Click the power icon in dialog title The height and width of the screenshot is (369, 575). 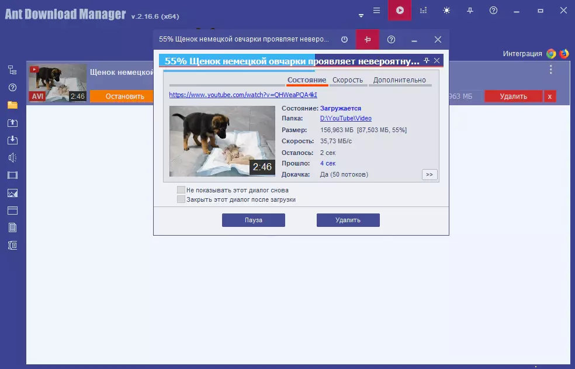344,40
